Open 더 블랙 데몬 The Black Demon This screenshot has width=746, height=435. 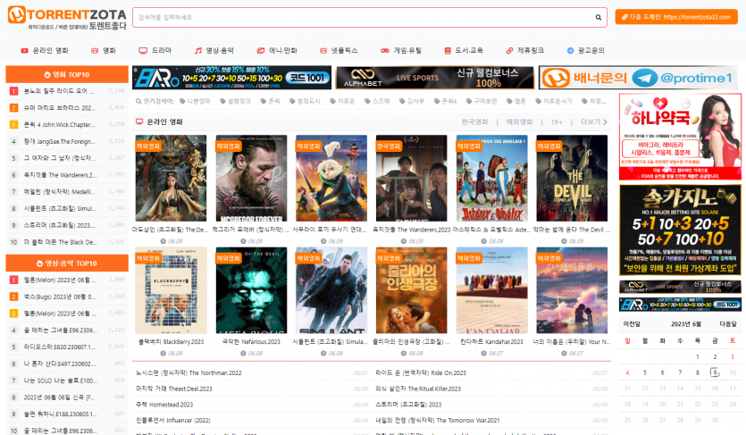click(x=61, y=242)
